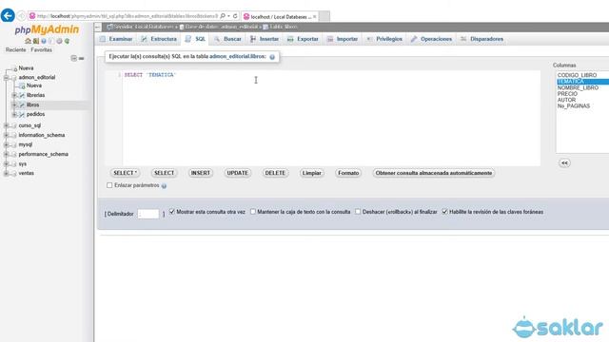
Task: Click the unlink from main panel icon
Action: pyautogui.click(x=82, y=58)
